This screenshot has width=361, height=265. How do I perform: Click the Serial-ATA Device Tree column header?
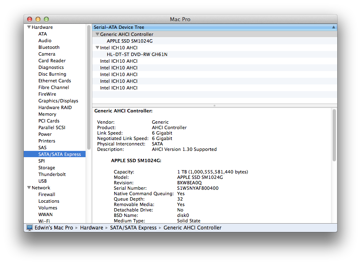click(215, 27)
